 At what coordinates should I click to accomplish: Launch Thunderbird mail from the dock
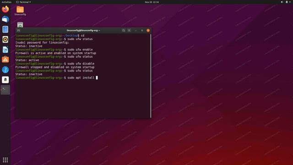click(x=5, y=19)
